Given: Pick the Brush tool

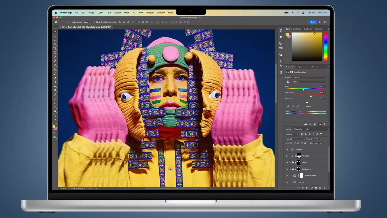Looking at the screenshot, I should pyautogui.click(x=55, y=65).
